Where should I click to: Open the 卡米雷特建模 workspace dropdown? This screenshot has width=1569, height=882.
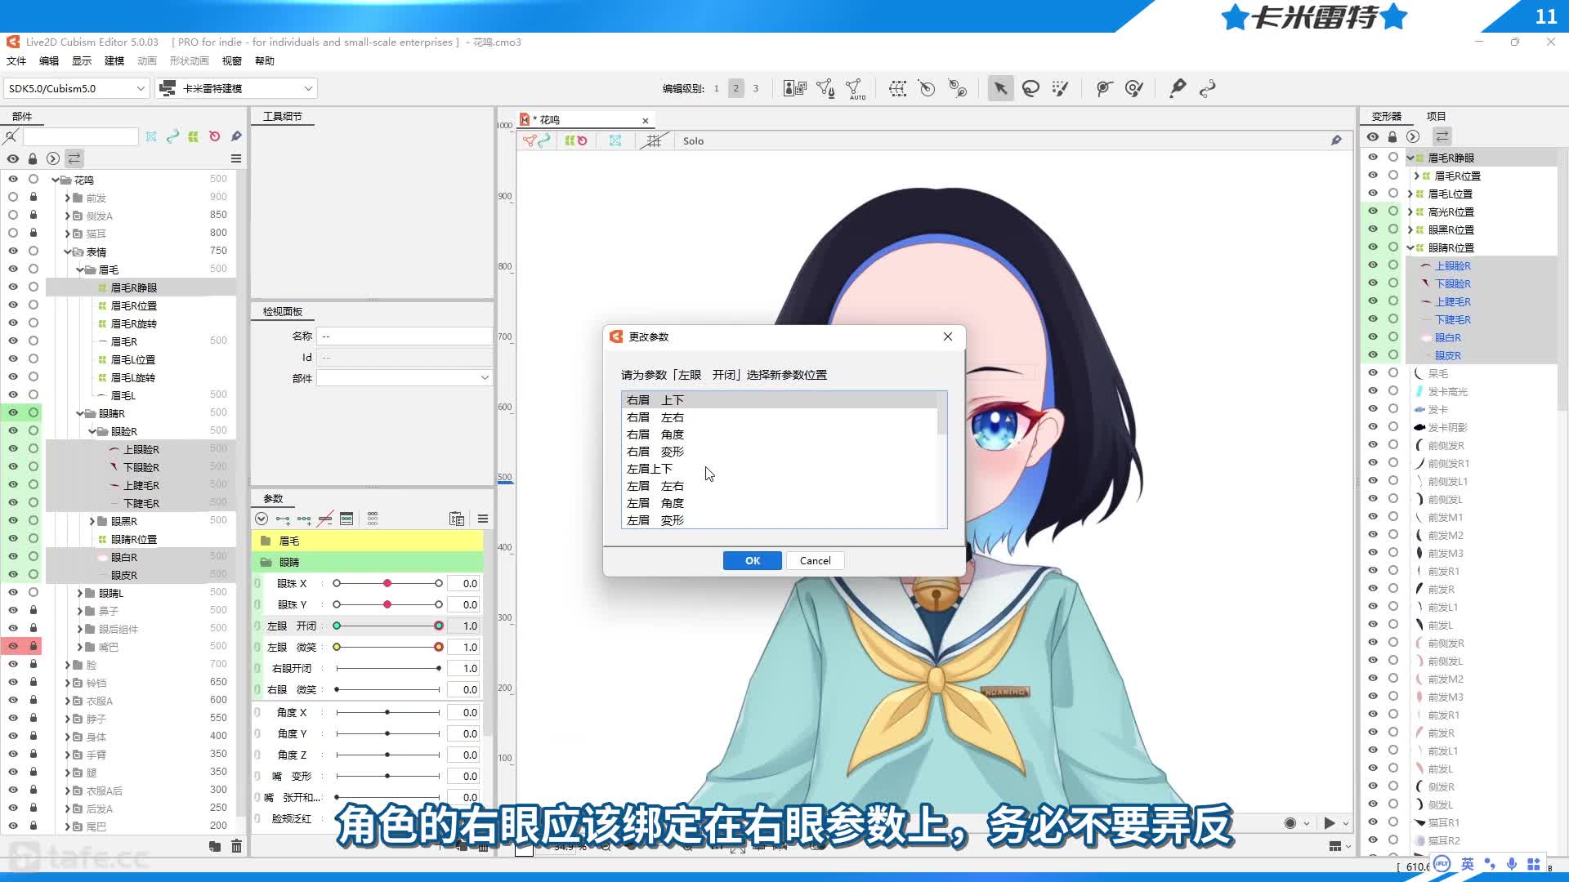click(x=236, y=88)
